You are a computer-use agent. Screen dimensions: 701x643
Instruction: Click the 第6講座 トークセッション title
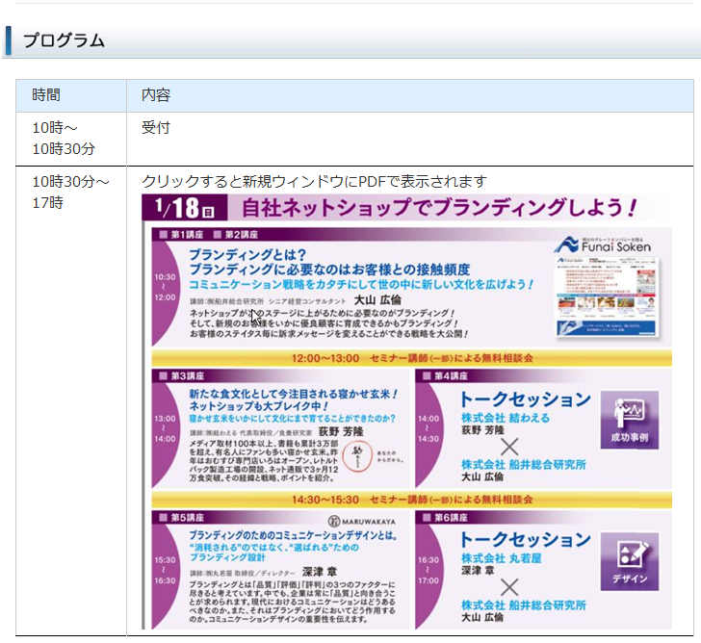click(x=526, y=540)
